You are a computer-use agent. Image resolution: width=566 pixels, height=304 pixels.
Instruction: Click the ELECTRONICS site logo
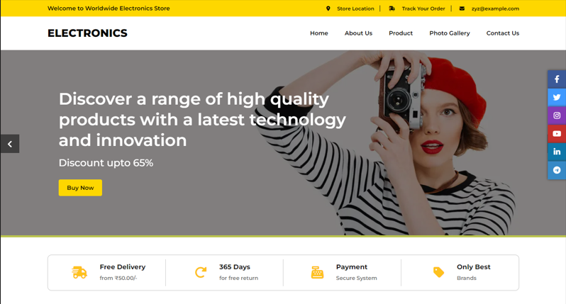tap(87, 33)
